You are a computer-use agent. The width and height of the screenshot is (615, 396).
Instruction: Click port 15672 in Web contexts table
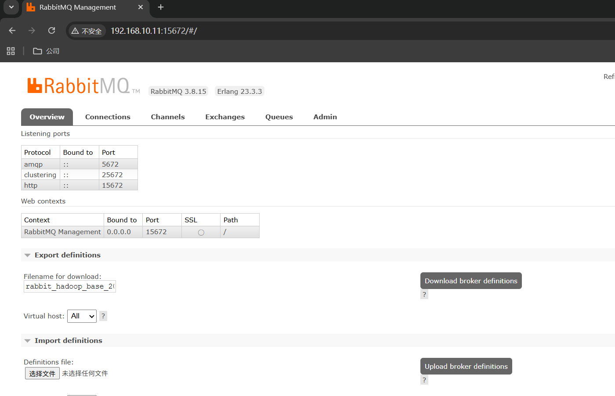[162, 232]
